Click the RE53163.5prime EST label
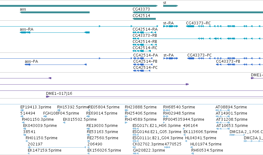This screenshot has height=155, width=263. (x=103, y=132)
